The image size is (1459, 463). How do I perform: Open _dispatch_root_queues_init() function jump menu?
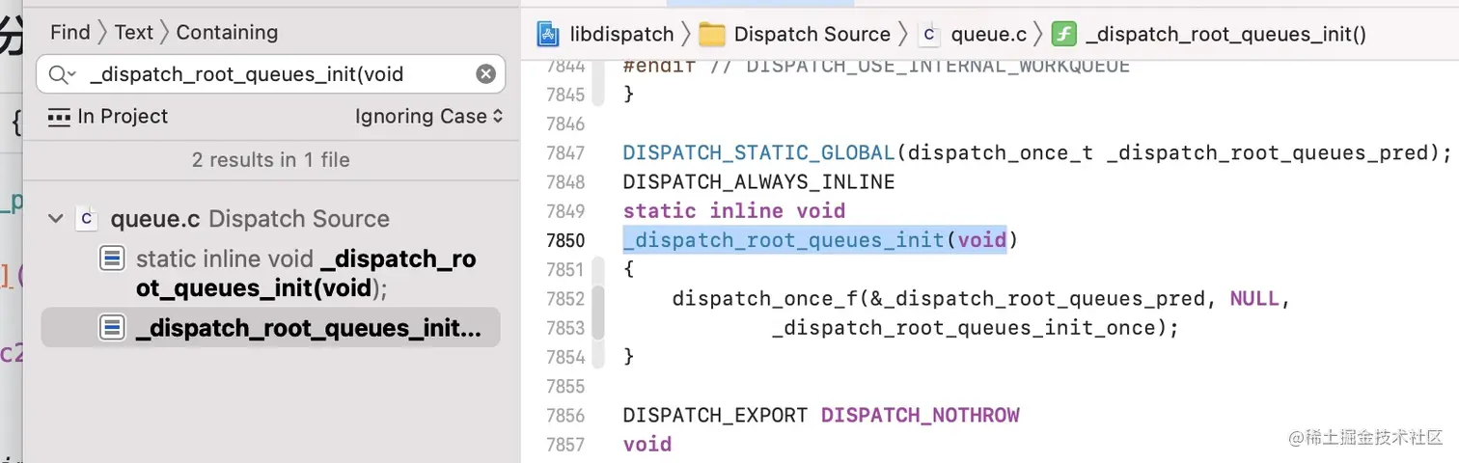point(1225,34)
